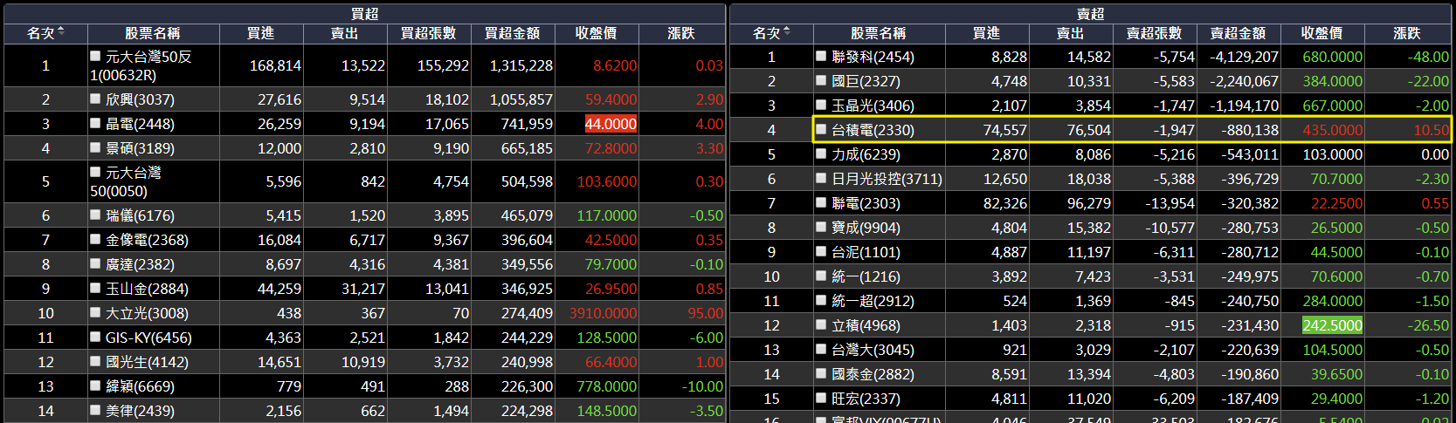This screenshot has width=1456, height=423.
Task: Open stock GIS-KY(6456)
Action: coord(148,338)
